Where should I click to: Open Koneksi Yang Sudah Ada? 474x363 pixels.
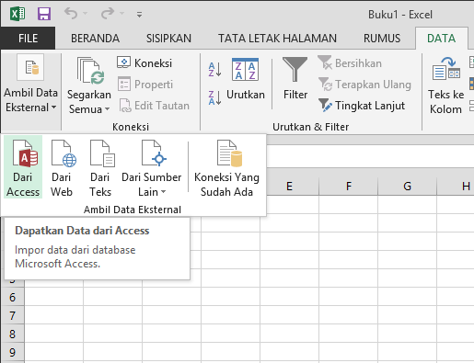tap(226, 167)
